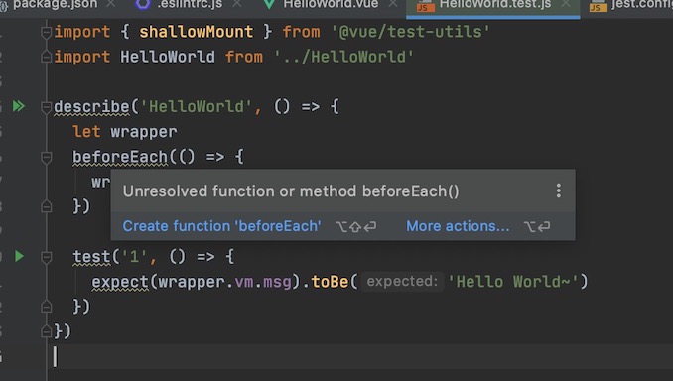The width and height of the screenshot is (673, 381).
Task: Click the underlined 'describe' call
Action: pyautogui.click(x=91, y=107)
